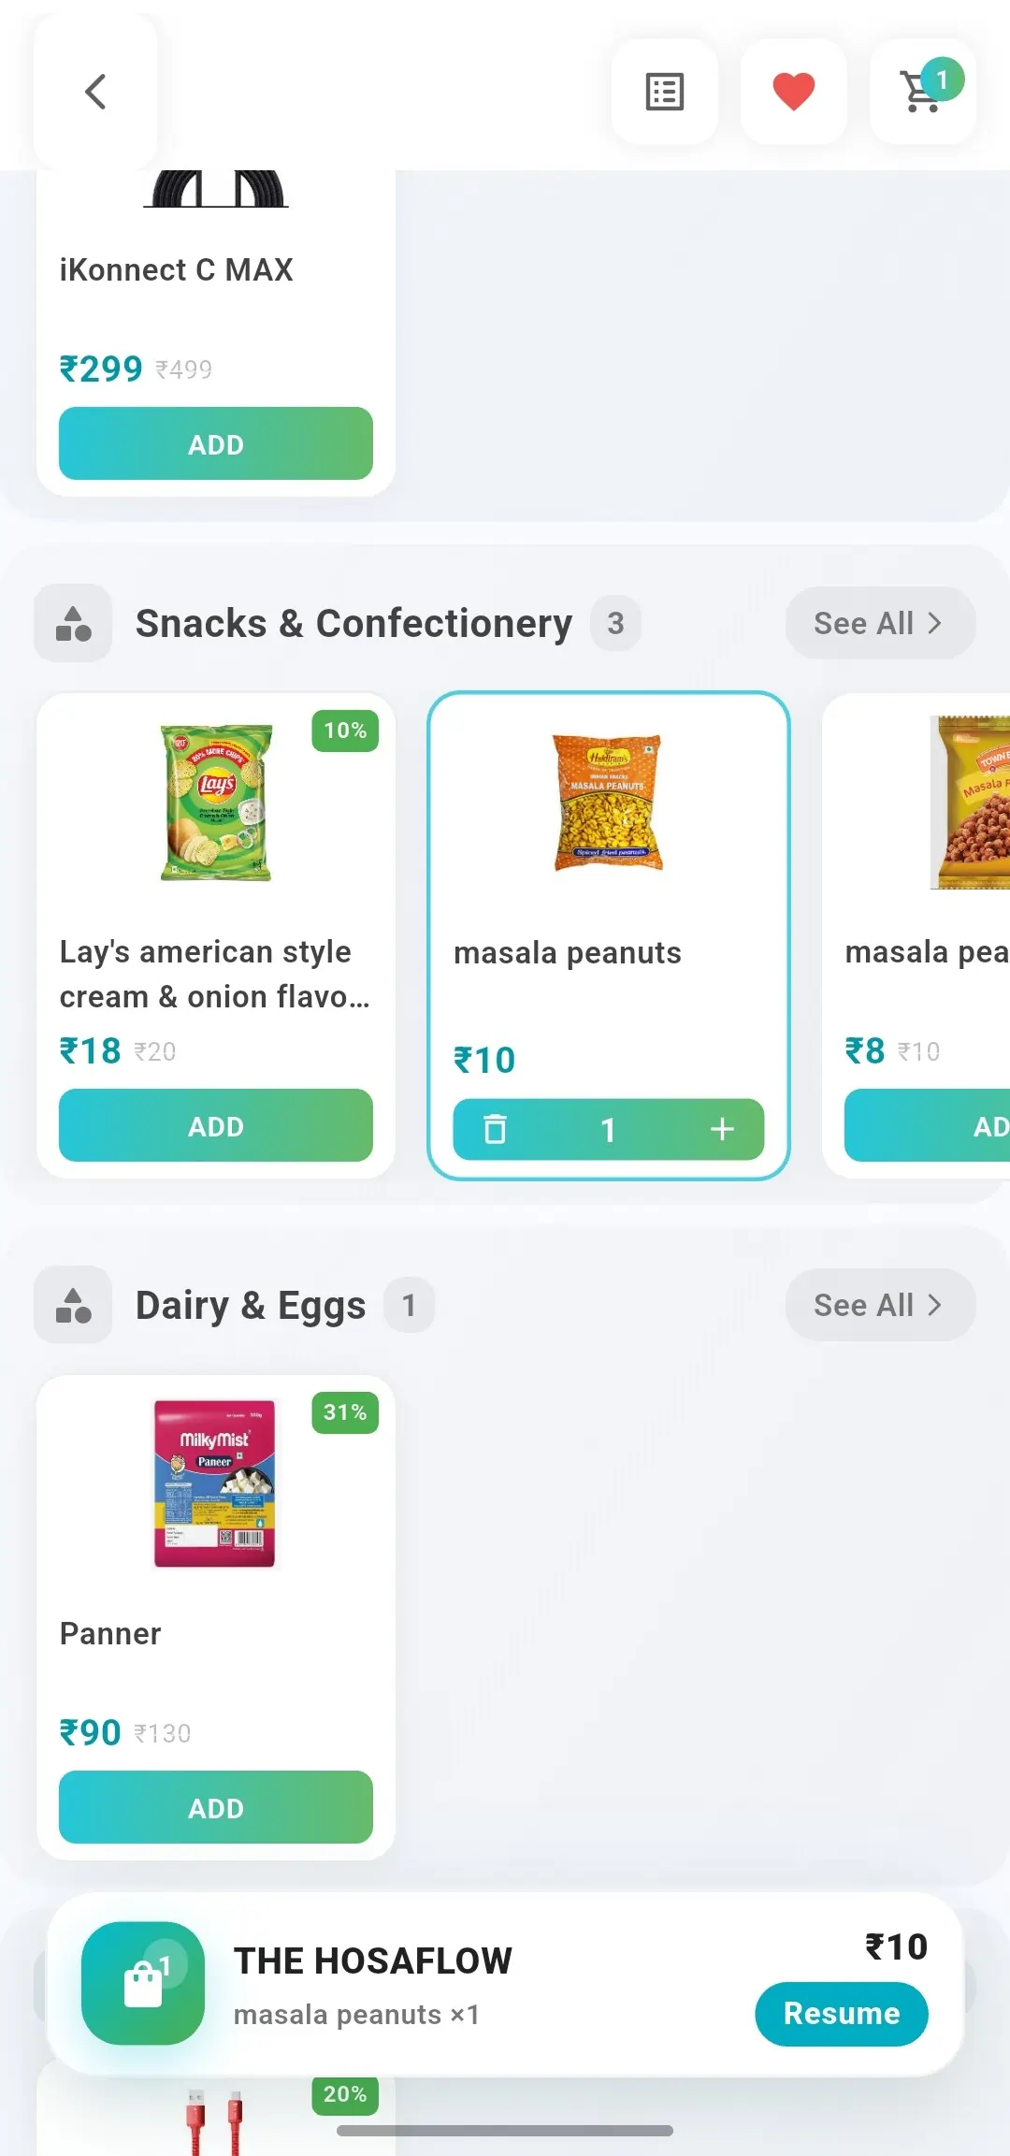Increase masala peanuts quantity with the plus button
The width and height of the screenshot is (1010, 2156).
point(722,1129)
